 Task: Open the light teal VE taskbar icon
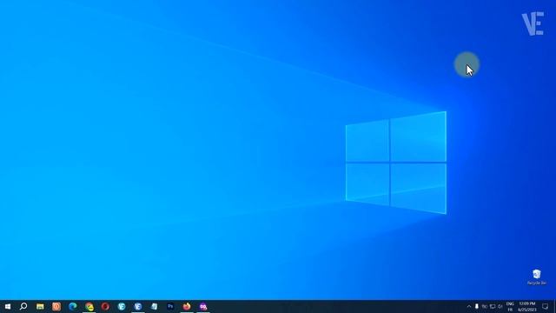122,306
